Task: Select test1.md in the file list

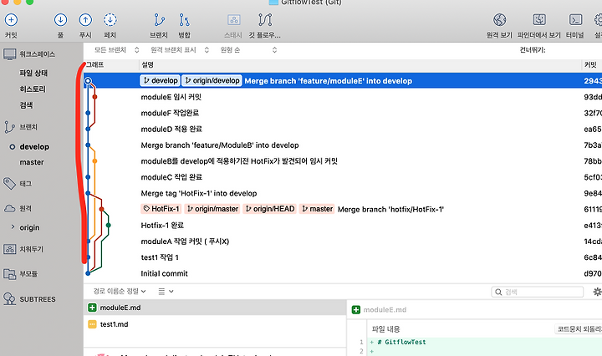Action: tap(215, 324)
